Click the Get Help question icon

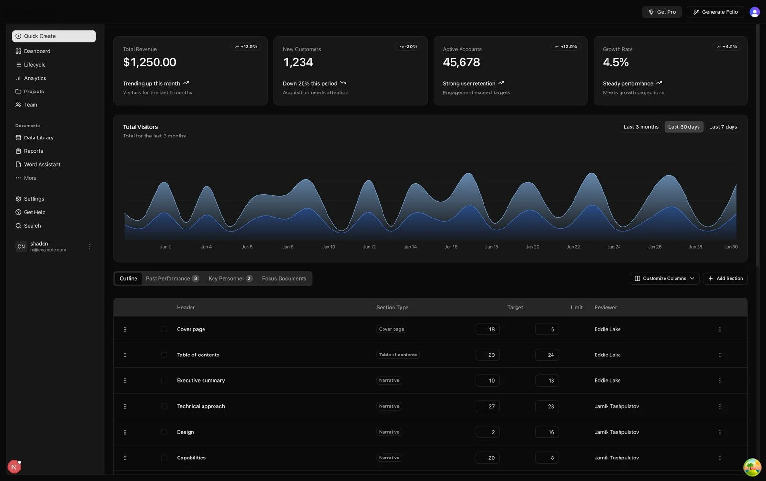pos(18,212)
